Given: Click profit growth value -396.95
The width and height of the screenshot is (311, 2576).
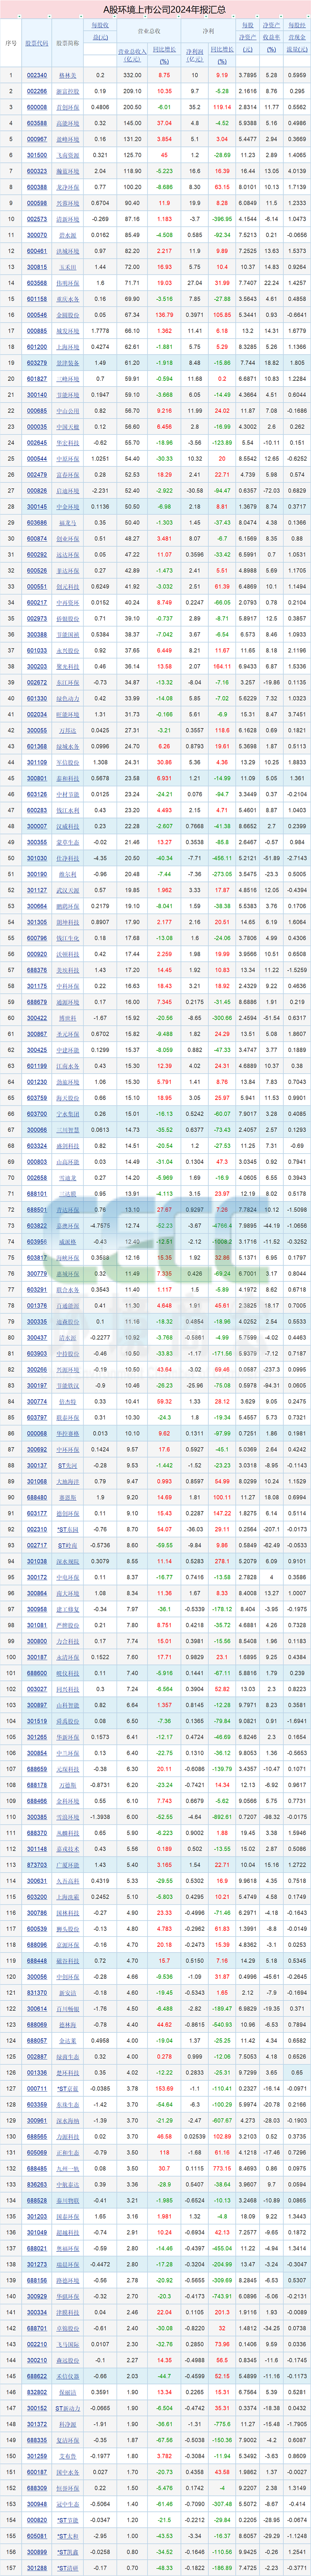Looking at the screenshot, I should click(x=222, y=219).
